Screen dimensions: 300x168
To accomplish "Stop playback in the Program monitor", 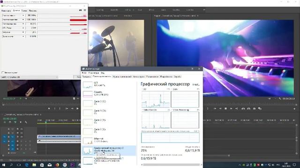I will coord(225,109).
